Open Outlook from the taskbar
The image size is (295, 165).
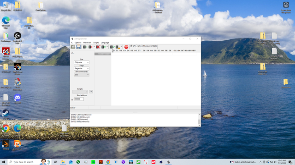pyautogui.click(x=71, y=162)
